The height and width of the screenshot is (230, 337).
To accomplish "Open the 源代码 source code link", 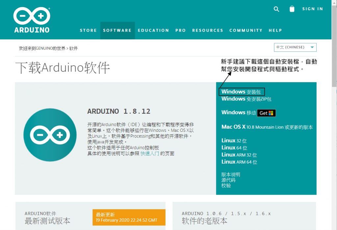I will pyautogui.click(x=228, y=180).
